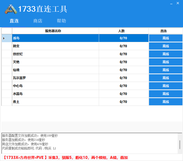This screenshot has height=161, width=183.
Task: Click the 服务器名称 column header
Action: (56, 31)
